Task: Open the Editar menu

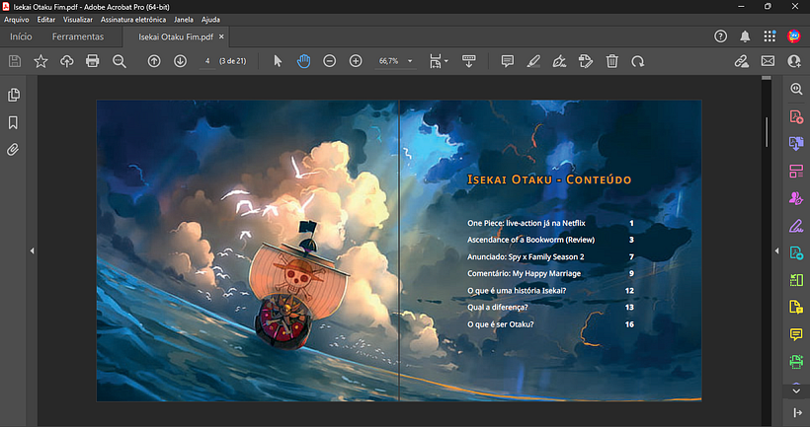Action: pos(46,20)
